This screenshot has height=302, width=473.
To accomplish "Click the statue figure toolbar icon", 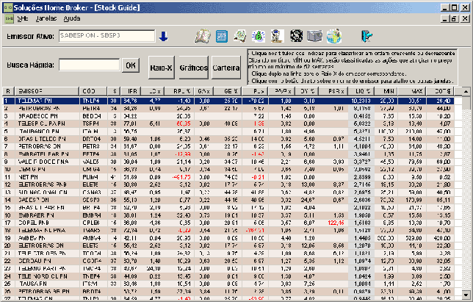I will click(x=277, y=36).
